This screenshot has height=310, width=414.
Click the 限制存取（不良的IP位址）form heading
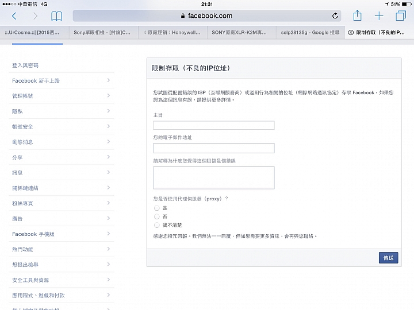point(191,68)
